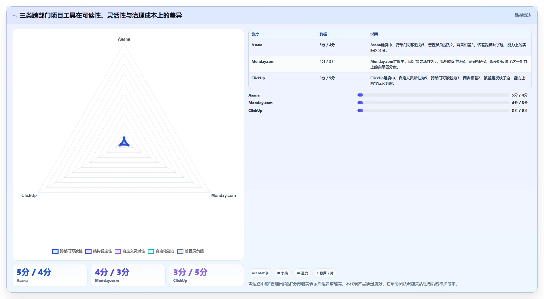
Task: Toggle the 管理员负担 legend series
Action: click(x=190, y=251)
